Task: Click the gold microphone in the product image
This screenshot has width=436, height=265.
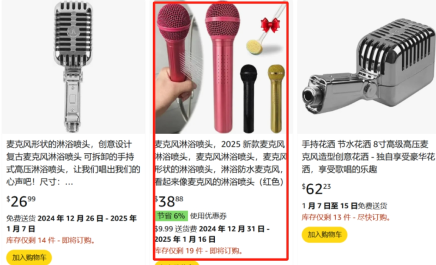Action: pos(276,98)
